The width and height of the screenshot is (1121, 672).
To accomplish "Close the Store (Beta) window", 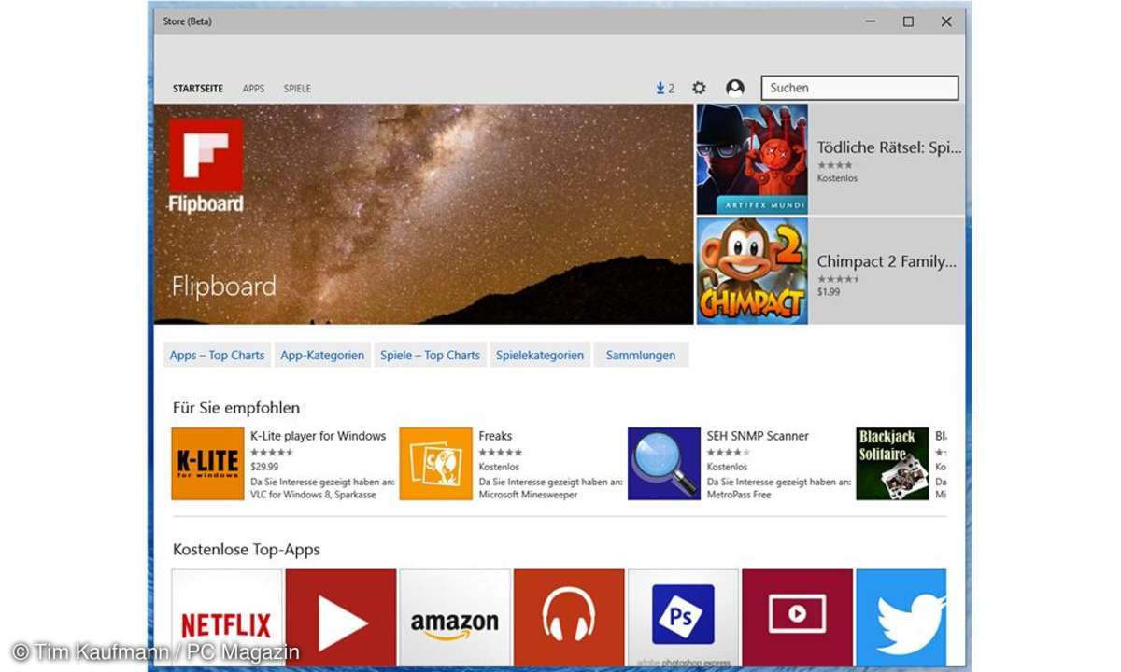I will 946,21.
